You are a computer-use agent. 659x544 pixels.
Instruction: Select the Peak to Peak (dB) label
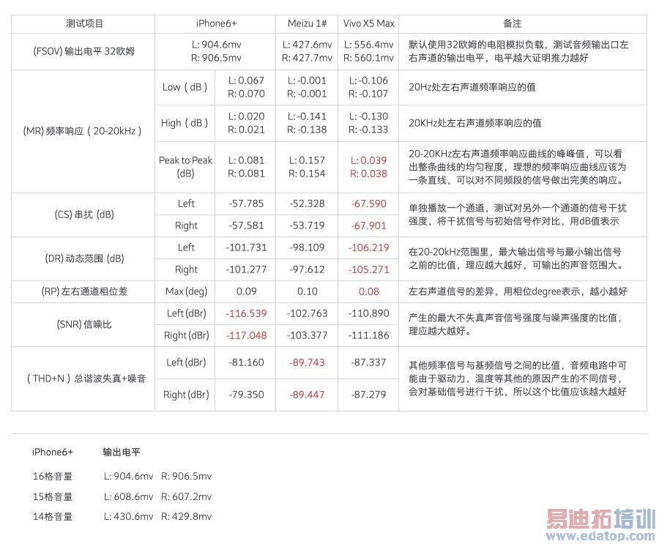click(x=185, y=167)
